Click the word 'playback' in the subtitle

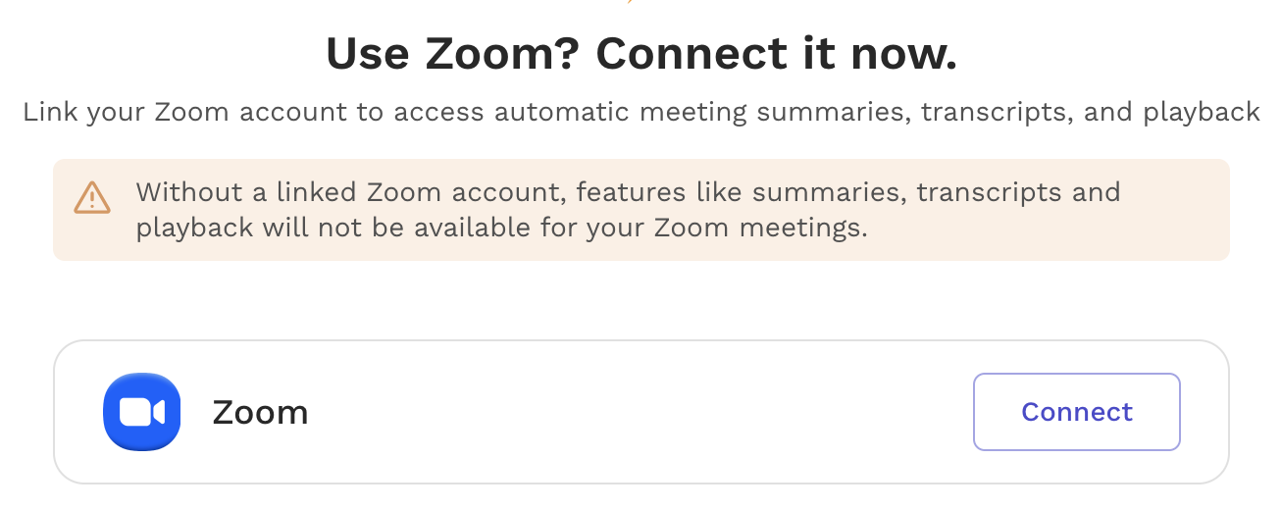pos(1202,113)
